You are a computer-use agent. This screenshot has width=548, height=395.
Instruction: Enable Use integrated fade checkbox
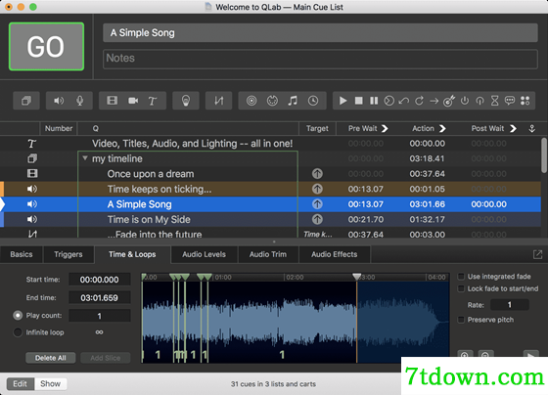pos(461,277)
